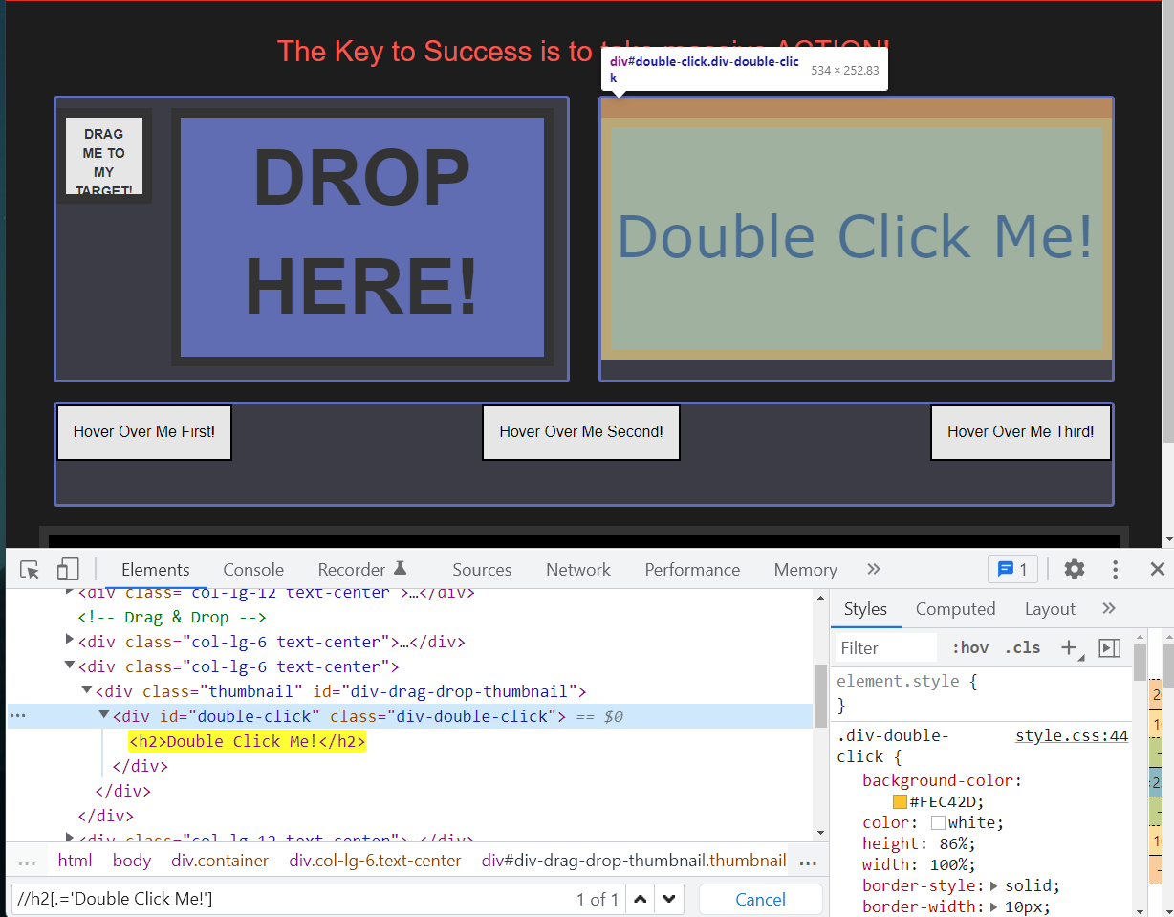Screen dimensions: 1174x917
Task: Toggle the computed styles sidebar icon
Action: [x=1109, y=648]
